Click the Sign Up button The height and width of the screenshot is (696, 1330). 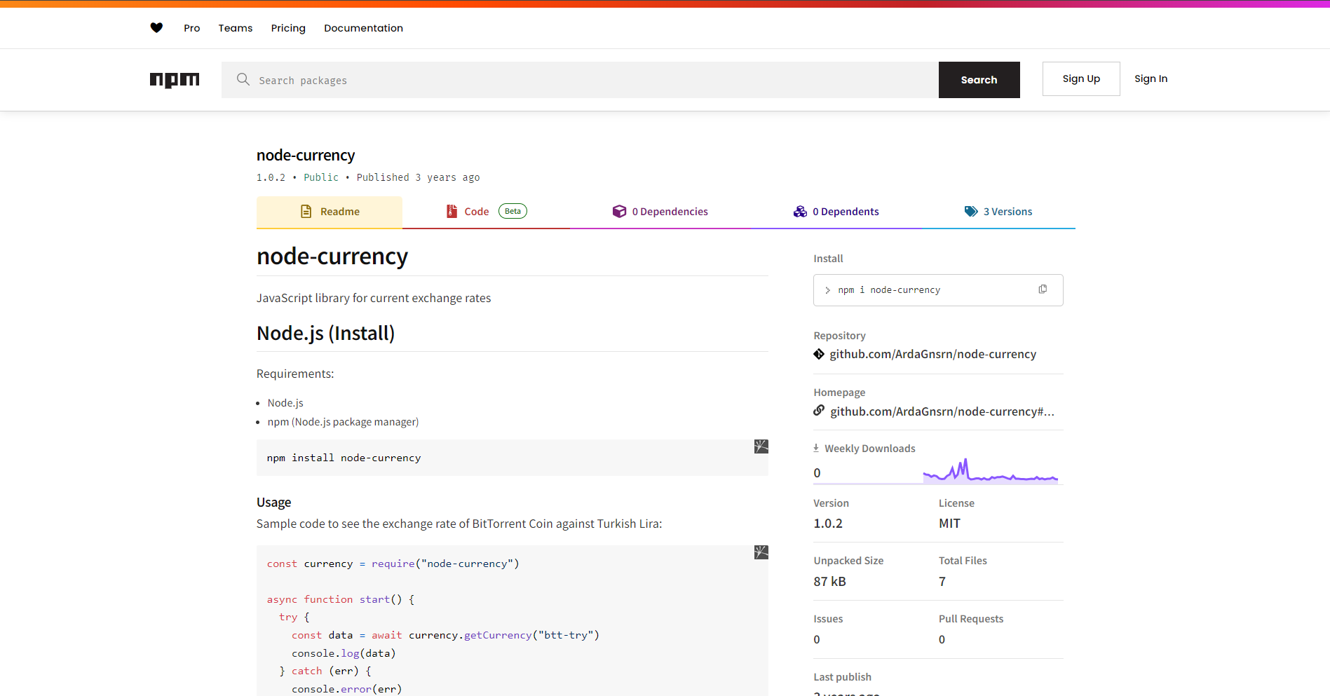(1081, 79)
